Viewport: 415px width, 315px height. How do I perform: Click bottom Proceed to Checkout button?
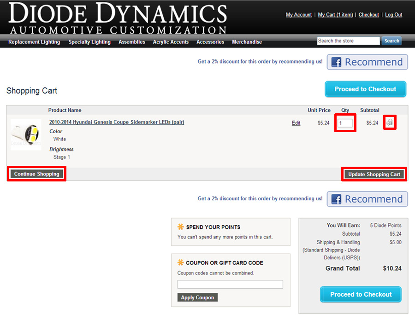point(361,294)
